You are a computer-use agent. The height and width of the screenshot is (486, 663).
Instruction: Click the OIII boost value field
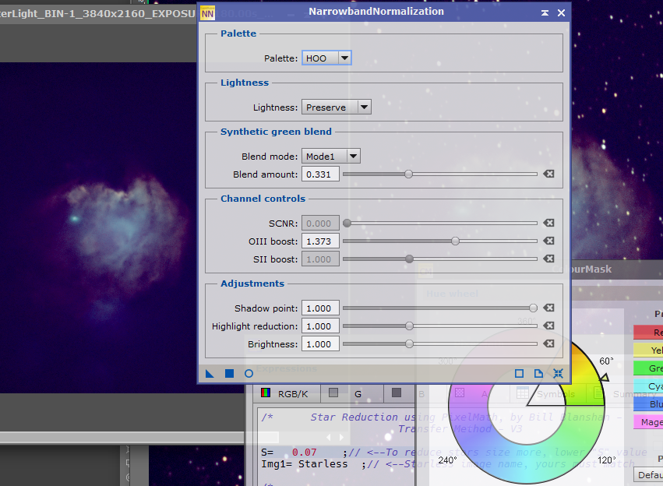click(320, 241)
